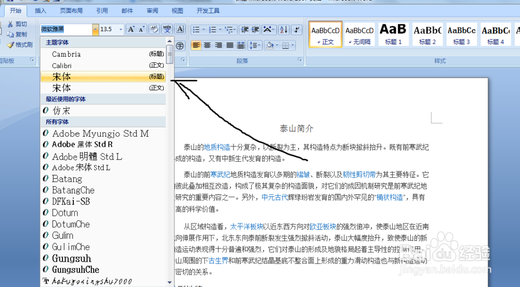Follow the 太平洋板块 hyperlink
This screenshot has width=520, height=287.
click(x=246, y=227)
